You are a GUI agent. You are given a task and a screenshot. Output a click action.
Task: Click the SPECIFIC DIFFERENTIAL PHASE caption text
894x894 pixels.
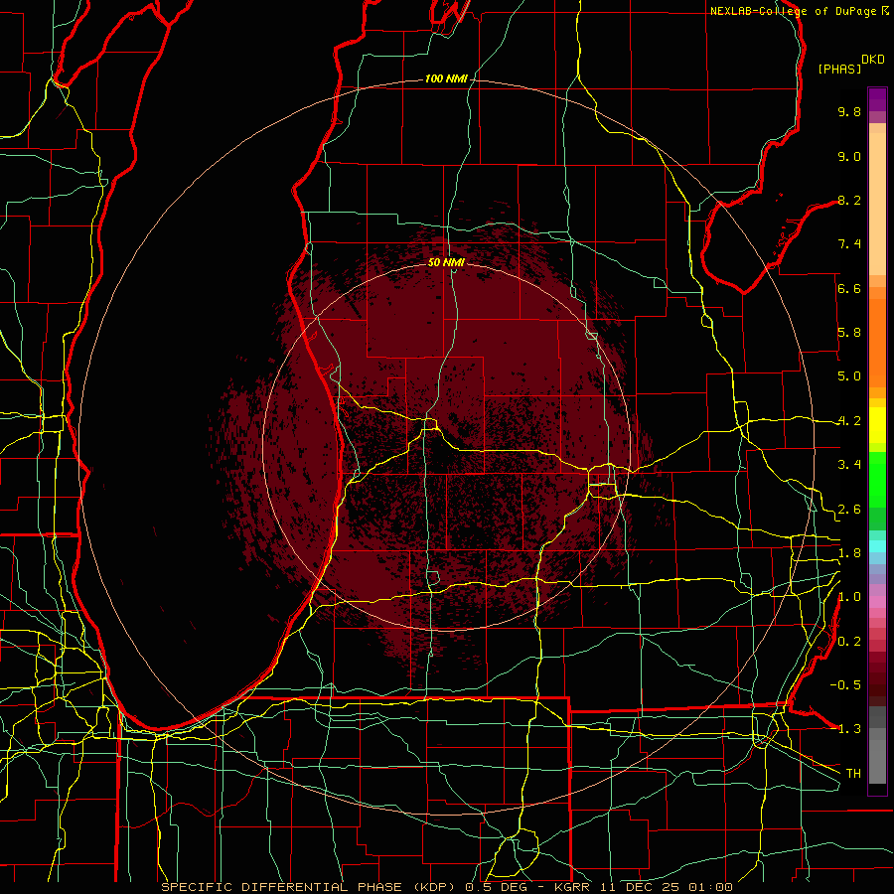click(x=283, y=887)
